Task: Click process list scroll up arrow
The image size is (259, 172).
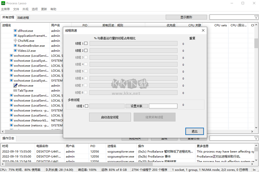Action: [256, 25]
